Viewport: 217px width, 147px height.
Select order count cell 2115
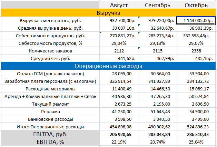click(158, 51)
